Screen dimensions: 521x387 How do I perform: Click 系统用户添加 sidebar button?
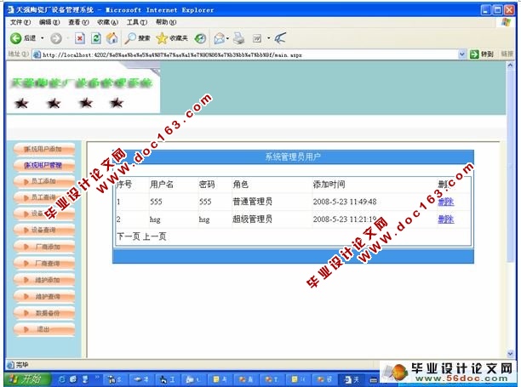point(44,150)
